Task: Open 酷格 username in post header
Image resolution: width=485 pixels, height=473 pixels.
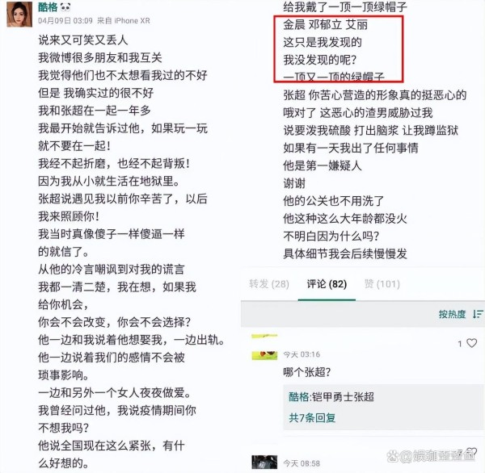Action: [48, 6]
